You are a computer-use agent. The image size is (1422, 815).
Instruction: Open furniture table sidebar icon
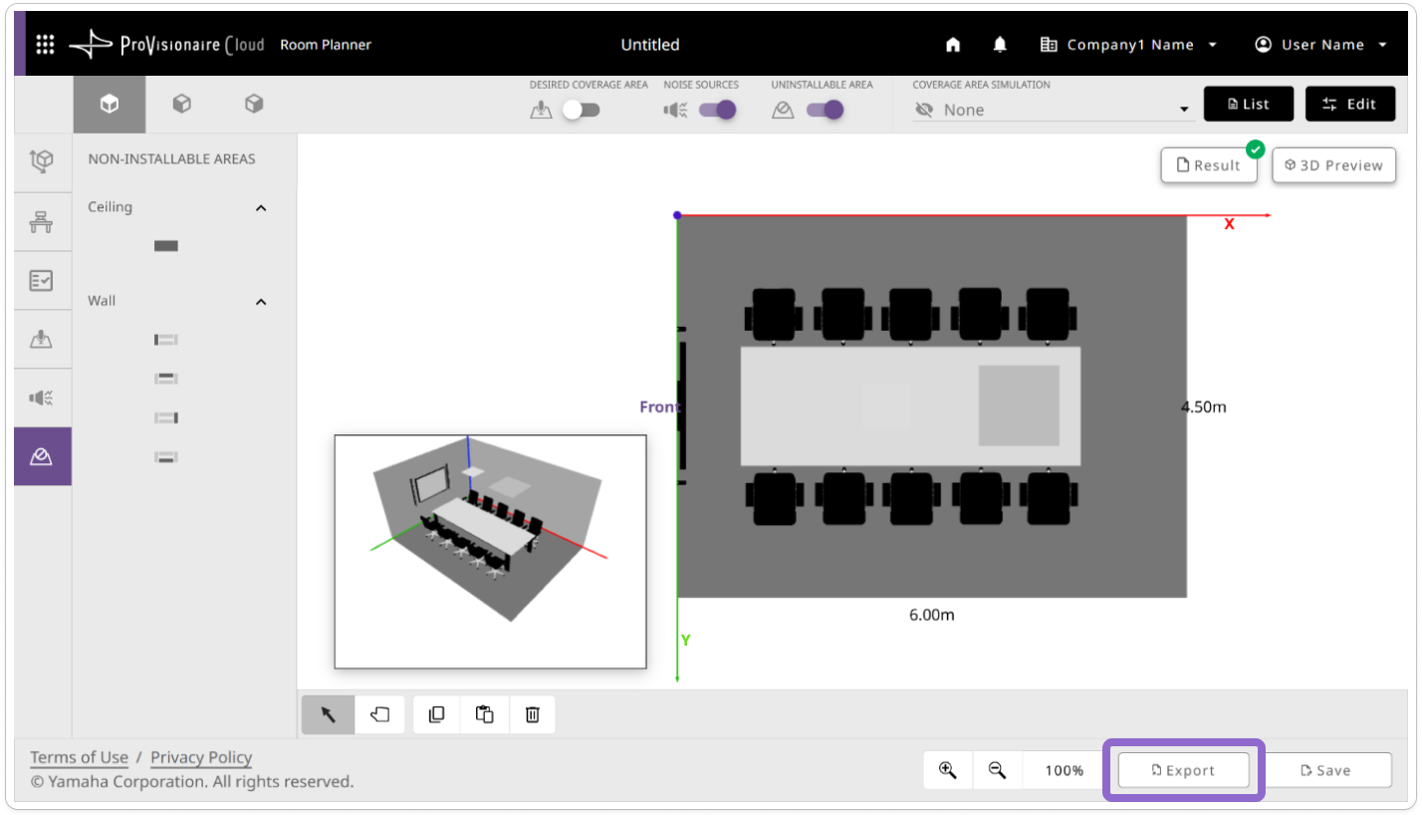point(42,221)
